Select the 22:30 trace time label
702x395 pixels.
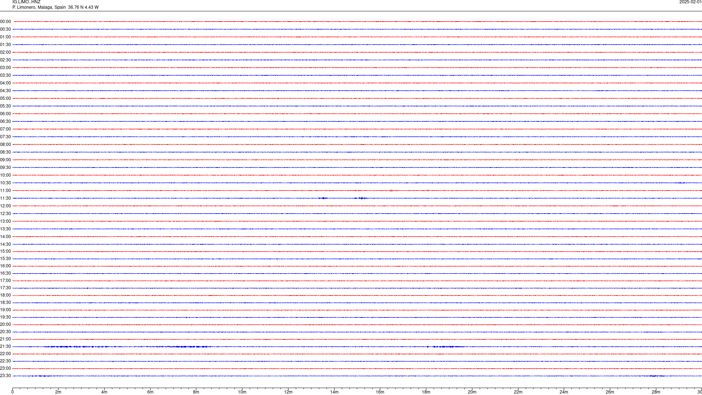(x=5, y=361)
